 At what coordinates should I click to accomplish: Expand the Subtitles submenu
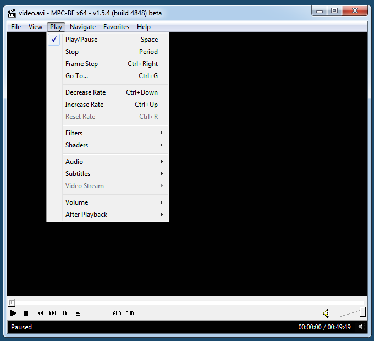108,174
